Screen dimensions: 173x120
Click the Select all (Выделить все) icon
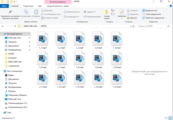(x=144, y=11)
